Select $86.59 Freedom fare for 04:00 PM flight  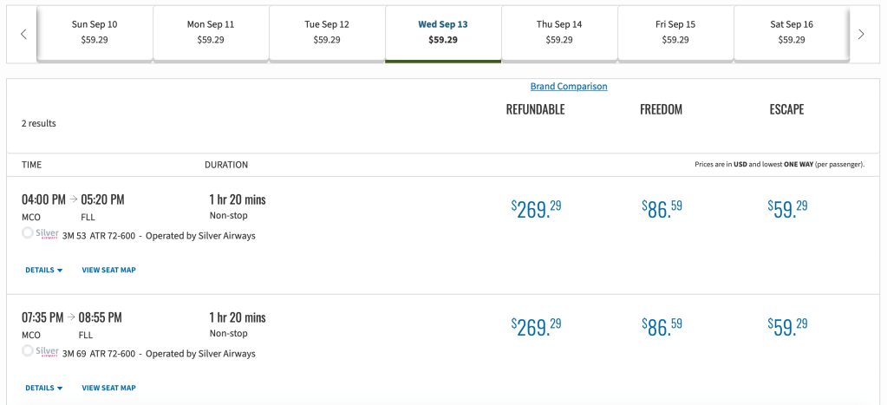662,209
